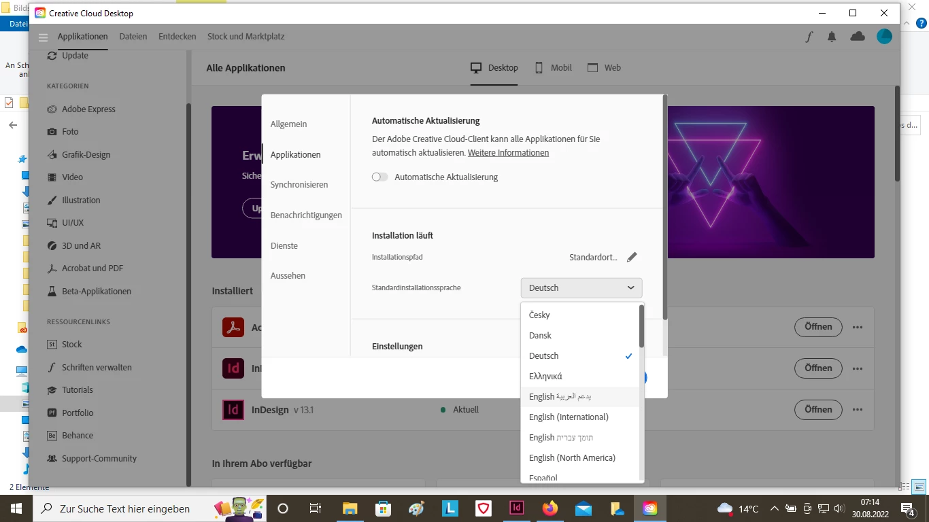This screenshot has height=522, width=929.
Task: Check the cloud sync status icon
Action: coord(858,37)
